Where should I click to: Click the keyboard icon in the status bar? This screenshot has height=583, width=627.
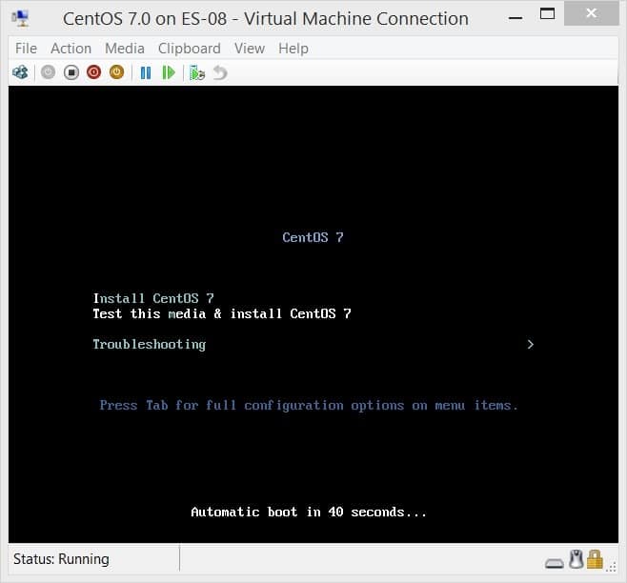tap(555, 561)
